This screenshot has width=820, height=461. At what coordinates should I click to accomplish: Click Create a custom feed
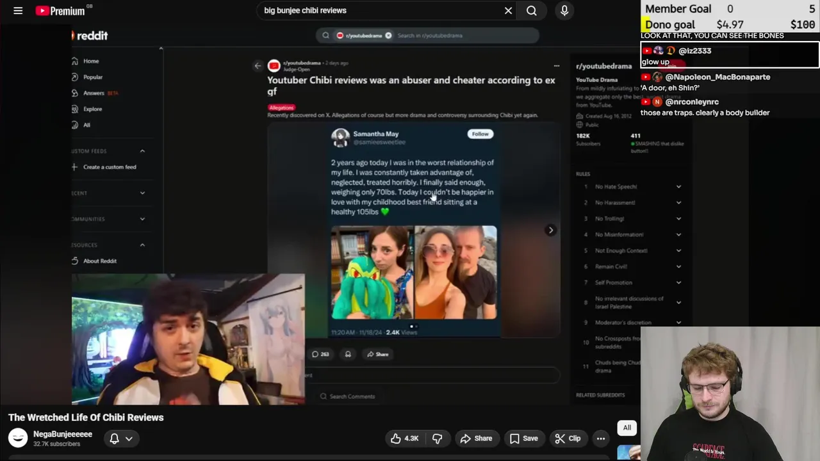click(x=104, y=167)
